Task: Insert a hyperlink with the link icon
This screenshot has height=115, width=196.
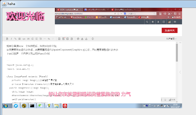Action: (15, 39)
